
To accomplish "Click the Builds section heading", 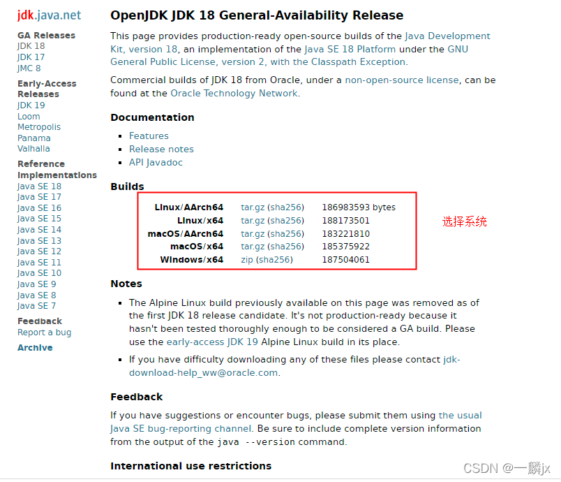I will (128, 187).
